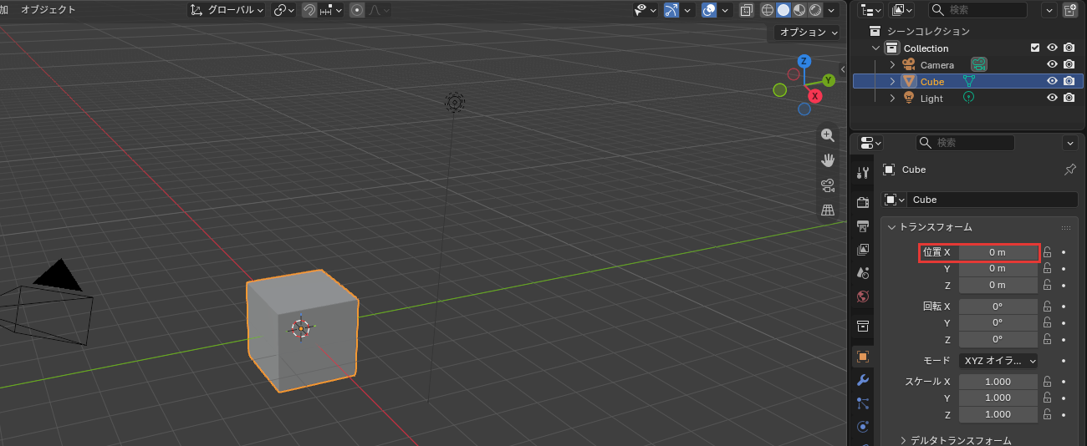Open the properties editor type dropdown
This screenshot has width=1087, height=446.
point(872,143)
